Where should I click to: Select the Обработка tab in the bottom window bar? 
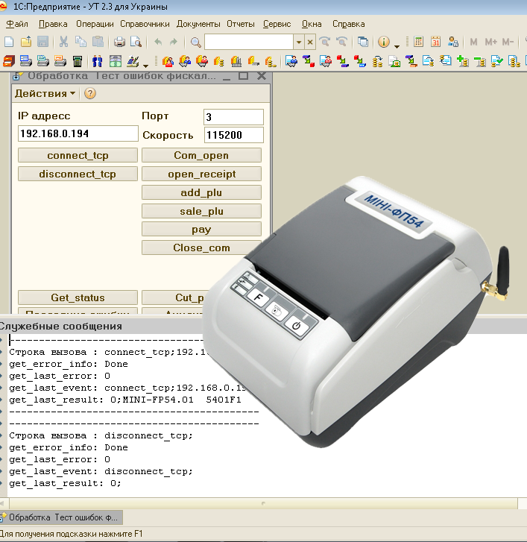tap(62, 517)
